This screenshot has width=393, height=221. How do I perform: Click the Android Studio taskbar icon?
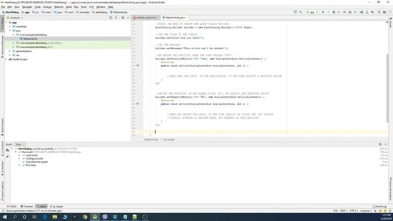[95, 217]
